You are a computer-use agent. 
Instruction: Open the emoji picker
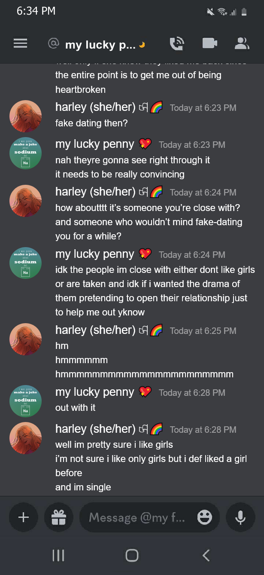click(x=205, y=518)
